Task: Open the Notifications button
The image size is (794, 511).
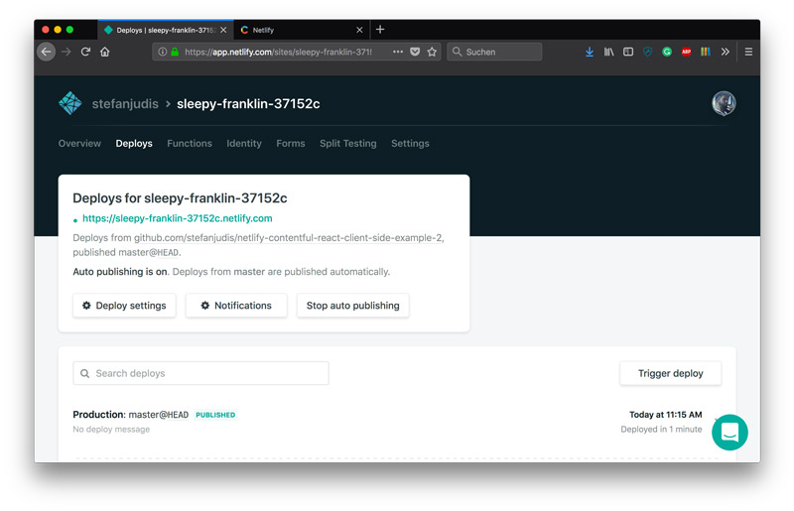Action: point(236,306)
